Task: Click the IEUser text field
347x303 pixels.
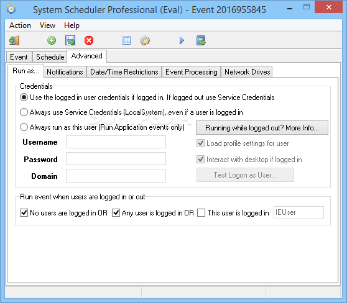Action: (x=298, y=212)
